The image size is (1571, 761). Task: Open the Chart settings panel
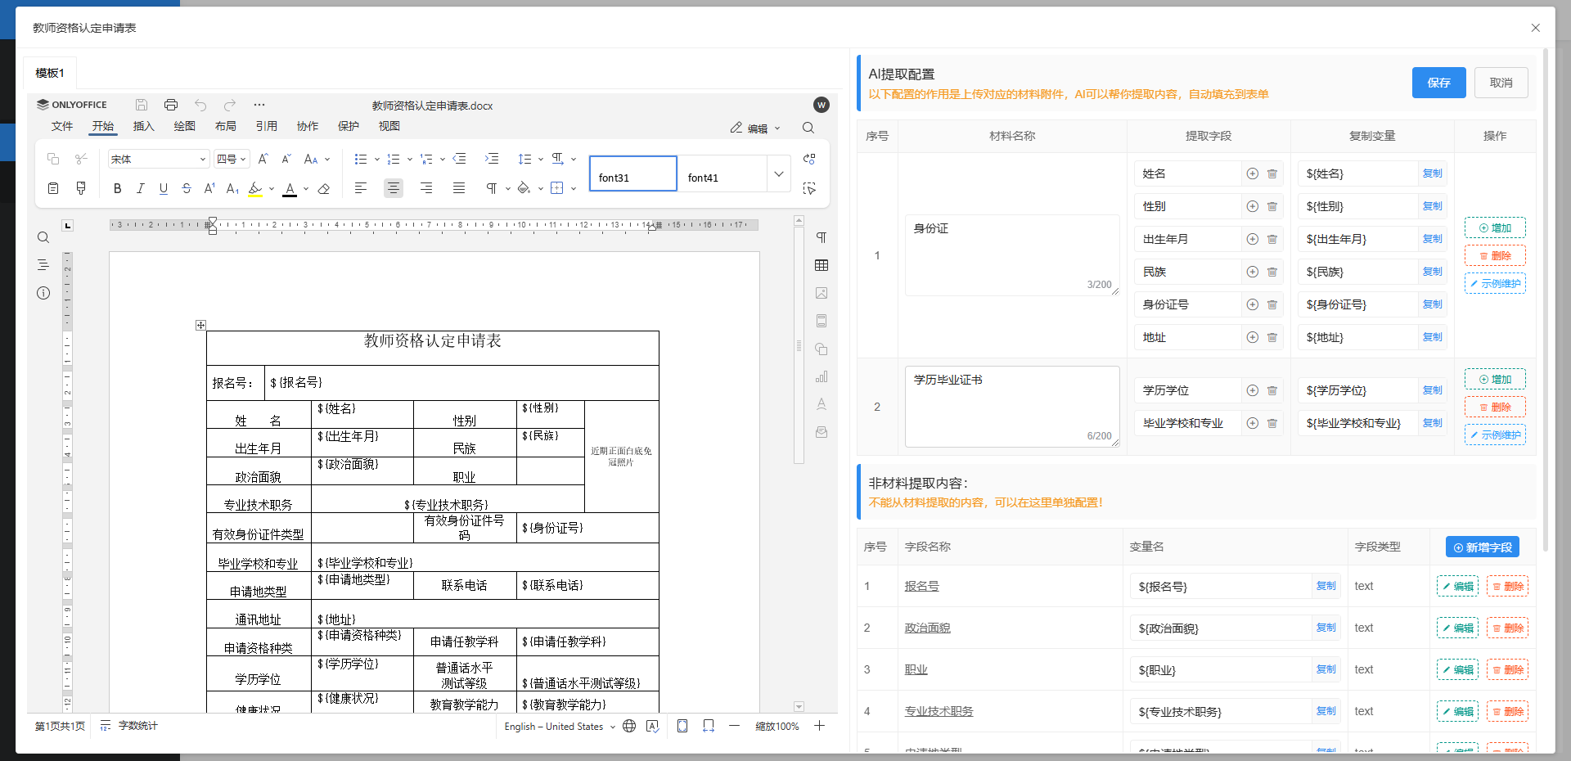coord(822,376)
